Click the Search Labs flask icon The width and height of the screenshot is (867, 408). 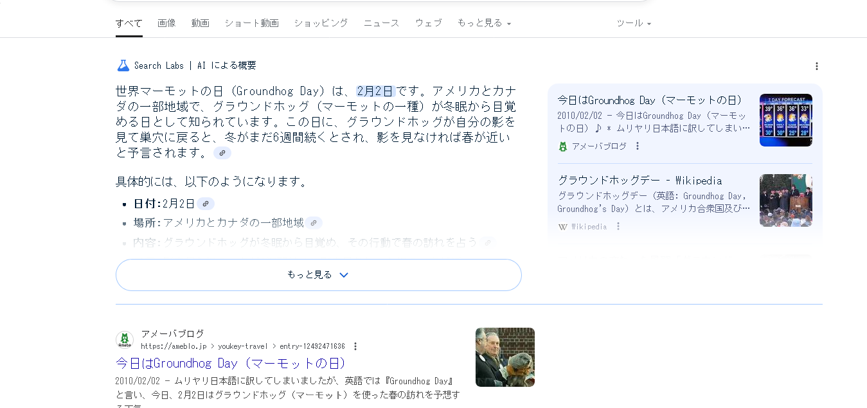coord(123,66)
